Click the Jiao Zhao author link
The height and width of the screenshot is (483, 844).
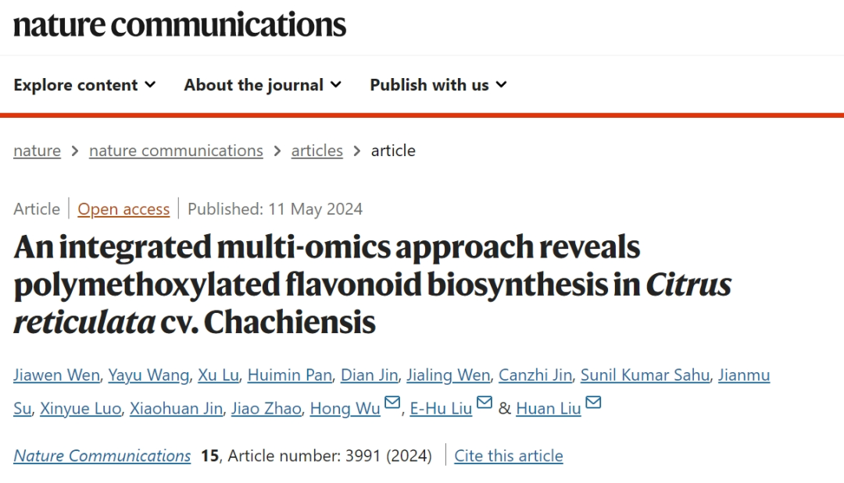pos(266,408)
